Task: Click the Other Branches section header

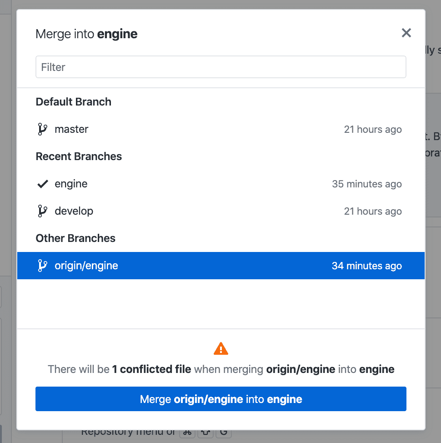Action: [x=75, y=238]
